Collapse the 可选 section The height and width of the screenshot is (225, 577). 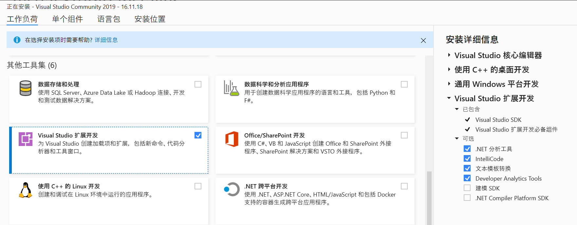457,138
